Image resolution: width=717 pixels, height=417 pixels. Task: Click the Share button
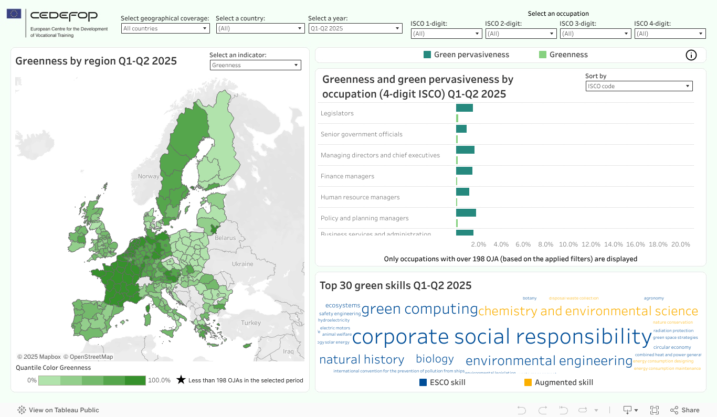click(685, 410)
